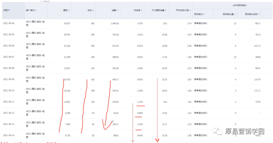The image size is (273, 143).
Task: Click the CPM value 29.2
Action: (165, 23)
